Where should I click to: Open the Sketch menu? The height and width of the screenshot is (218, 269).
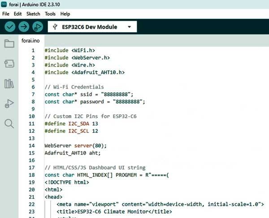point(33,14)
